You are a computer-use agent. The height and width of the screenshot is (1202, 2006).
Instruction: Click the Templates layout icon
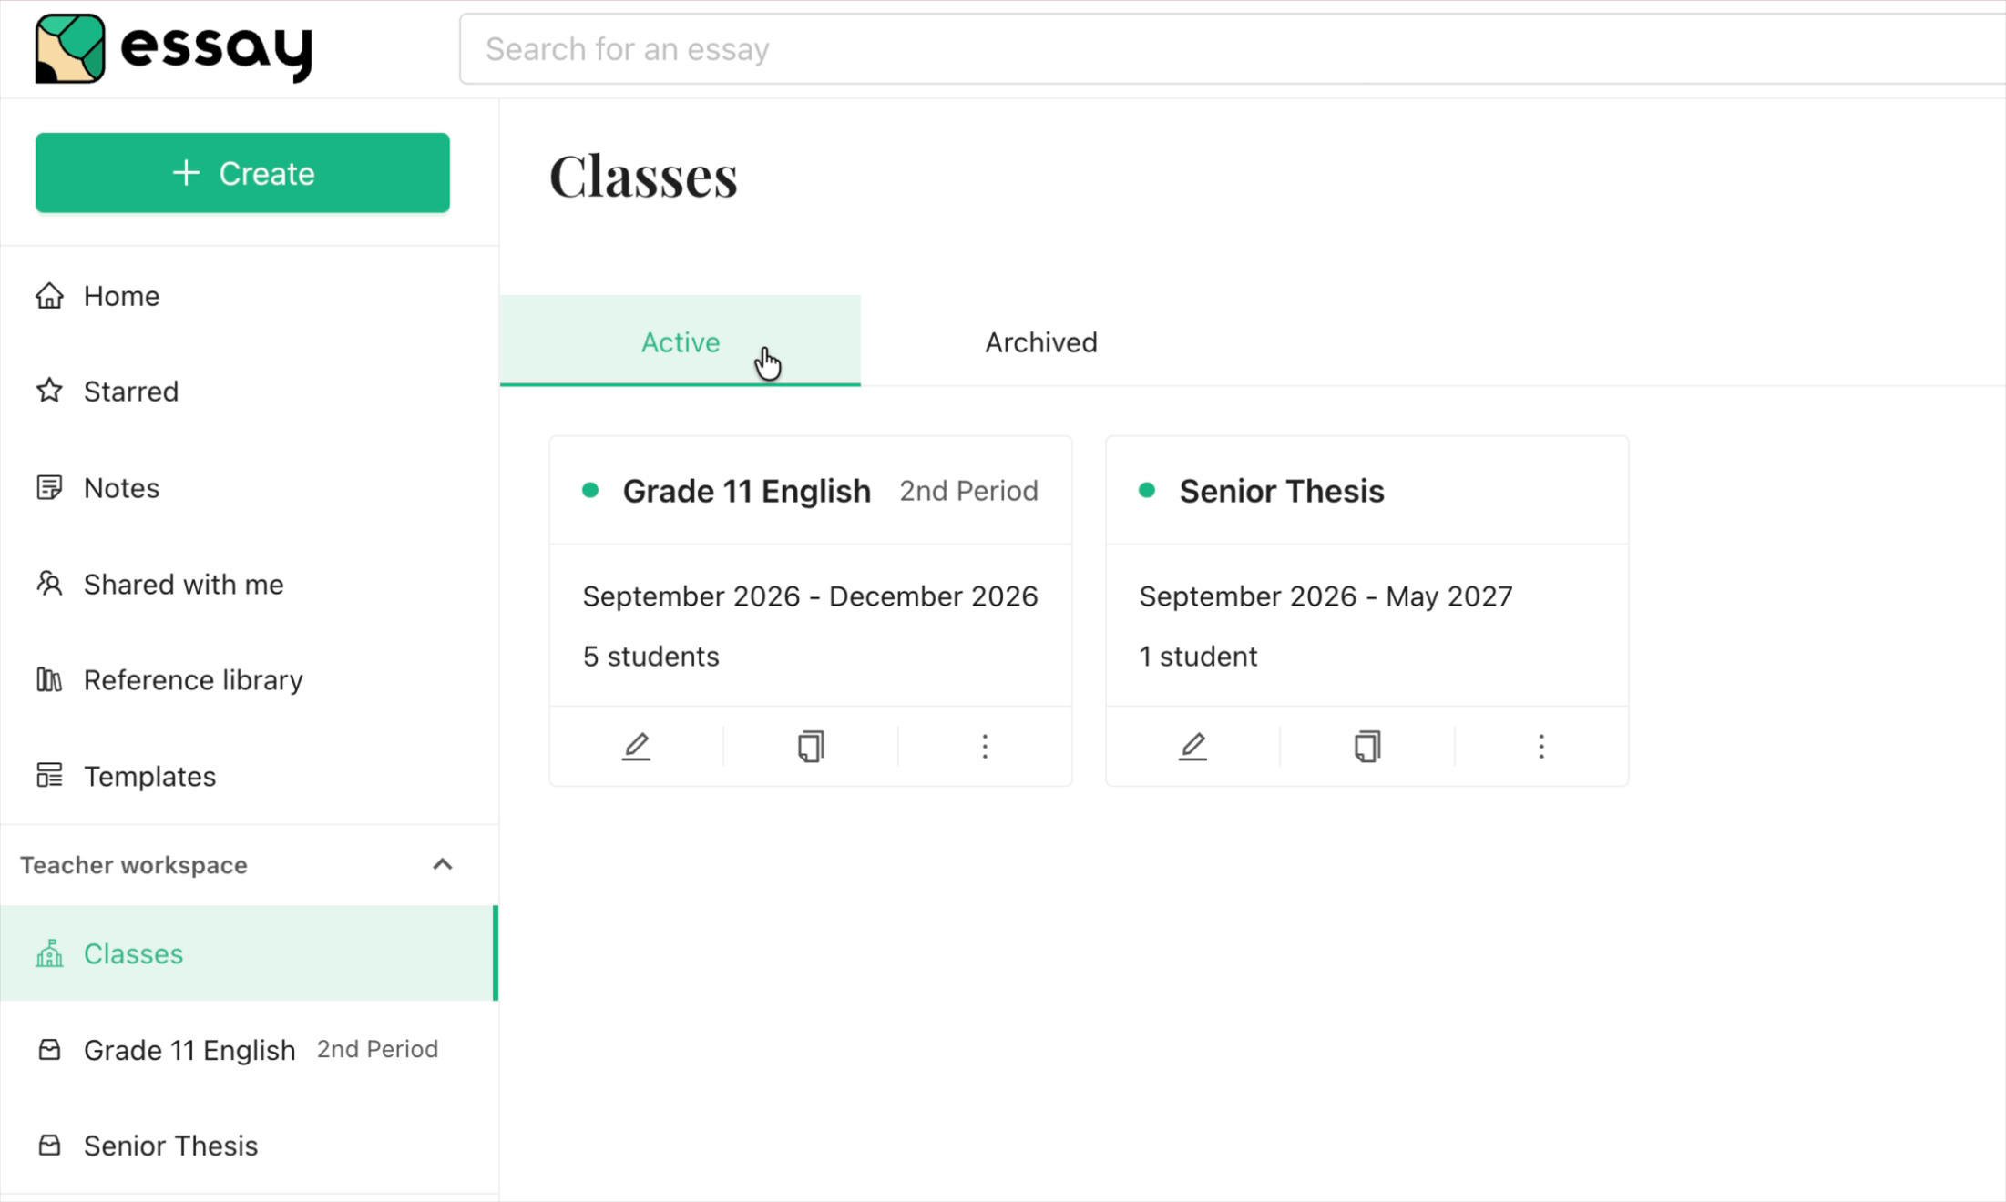point(49,775)
